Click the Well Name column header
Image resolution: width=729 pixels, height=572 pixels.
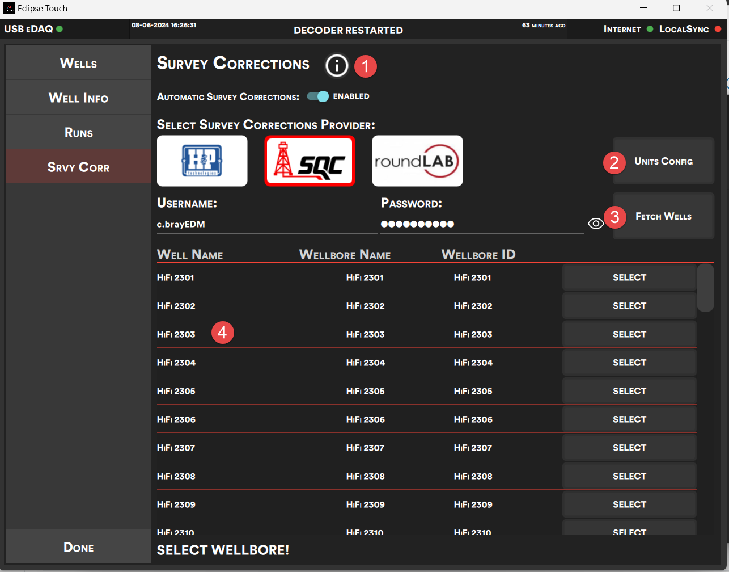click(190, 255)
